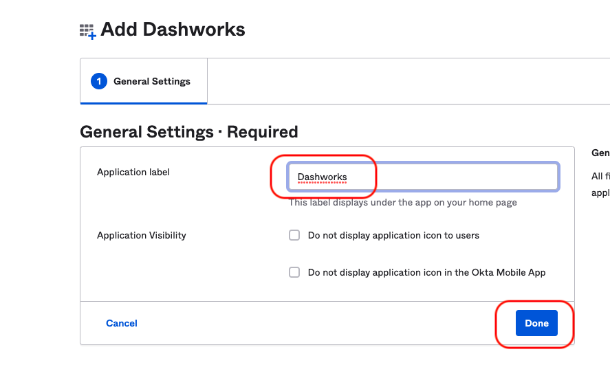The width and height of the screenshot is (610, 387).
Task: Click the truncated 'Gen' heading at right edge
Action: click(600, 153)
